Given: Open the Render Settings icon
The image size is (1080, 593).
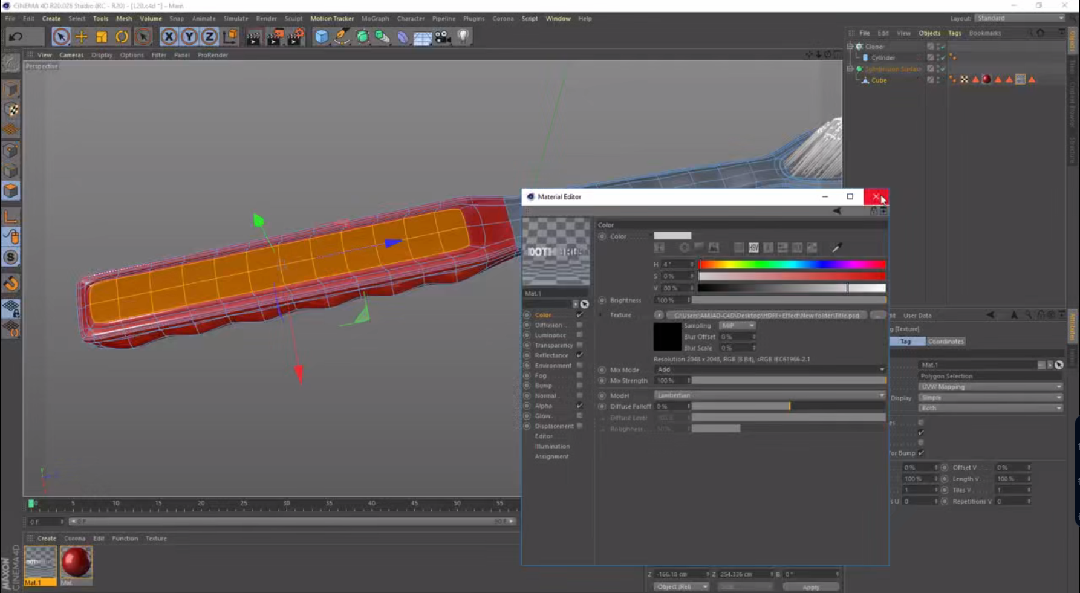Looking at the screenshot, I should click(294, 37).
